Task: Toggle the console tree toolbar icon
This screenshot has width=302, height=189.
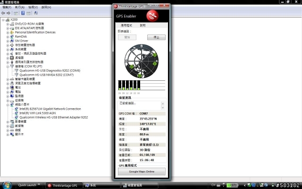Action: (16, 13)
